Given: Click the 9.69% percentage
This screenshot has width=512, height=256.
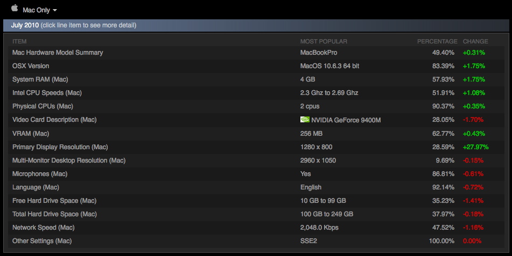Looking at the screenshot, I should point(445,160).
